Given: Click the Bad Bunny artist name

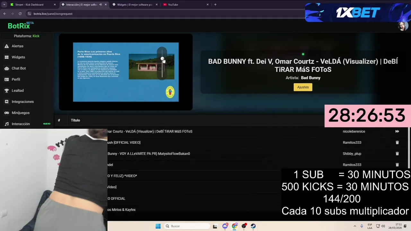Looking at the screenshot, I should point(311,78).
